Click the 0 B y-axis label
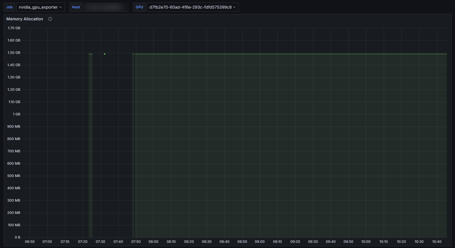 point(17,237)
